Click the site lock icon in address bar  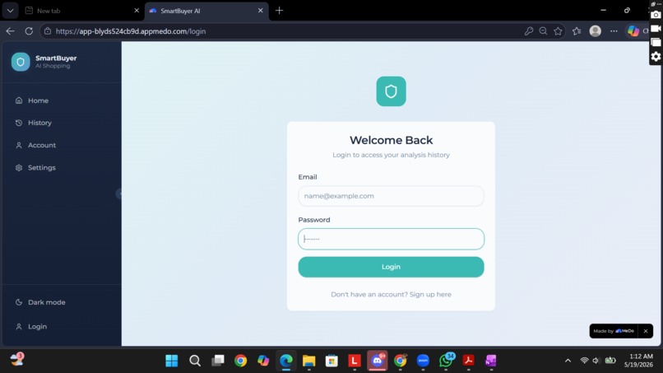coord(48,31)
